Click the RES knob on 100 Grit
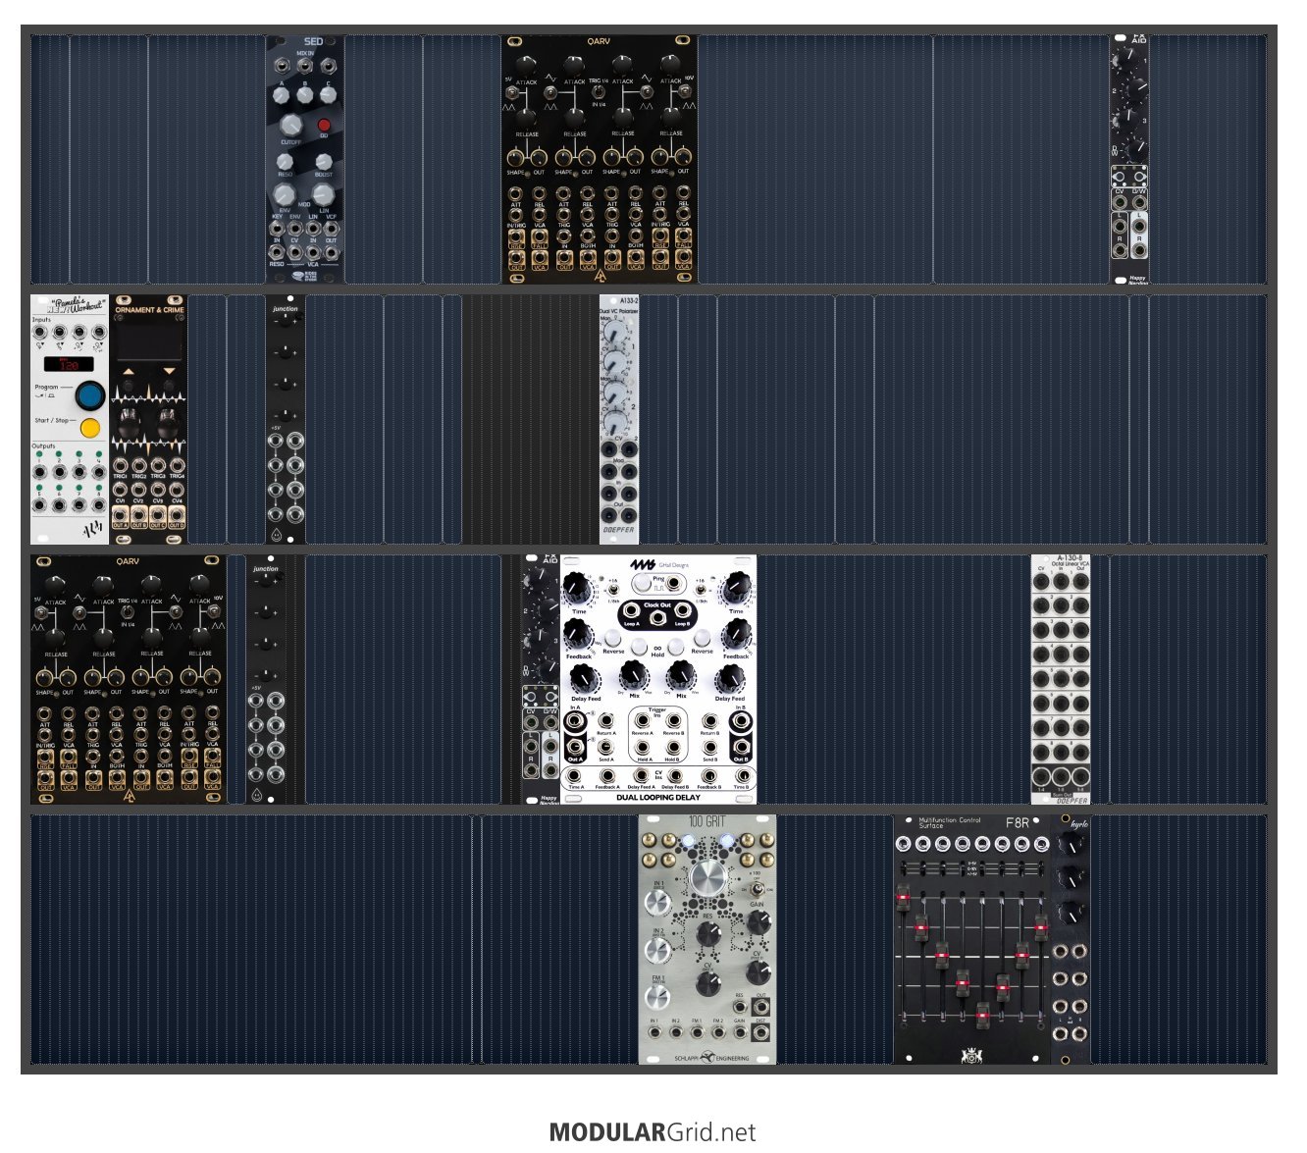Image resolution: width=1307 pixels, height=1153 pixels. (707, 935)
